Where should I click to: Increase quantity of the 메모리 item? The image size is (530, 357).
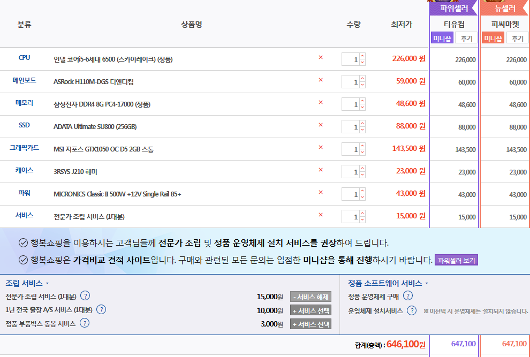[362, 101]
